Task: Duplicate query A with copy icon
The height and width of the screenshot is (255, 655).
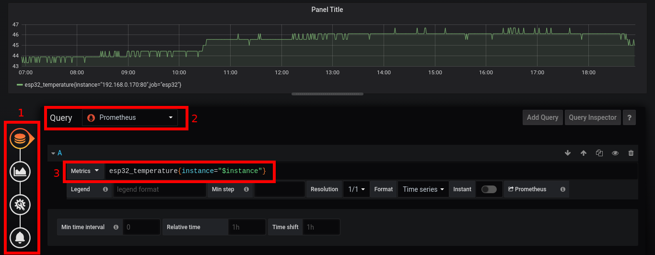Action: 599,153
